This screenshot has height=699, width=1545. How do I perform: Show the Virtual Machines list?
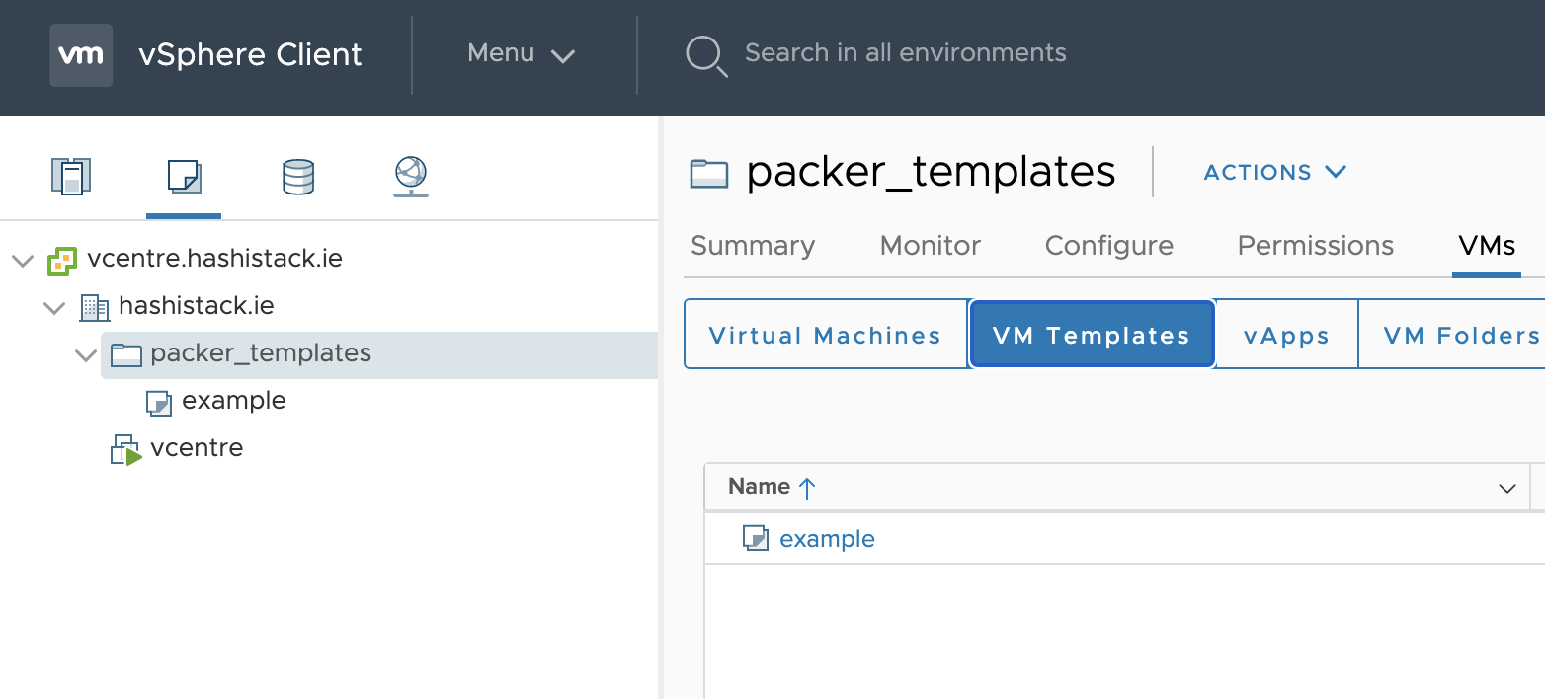[826, 335]
